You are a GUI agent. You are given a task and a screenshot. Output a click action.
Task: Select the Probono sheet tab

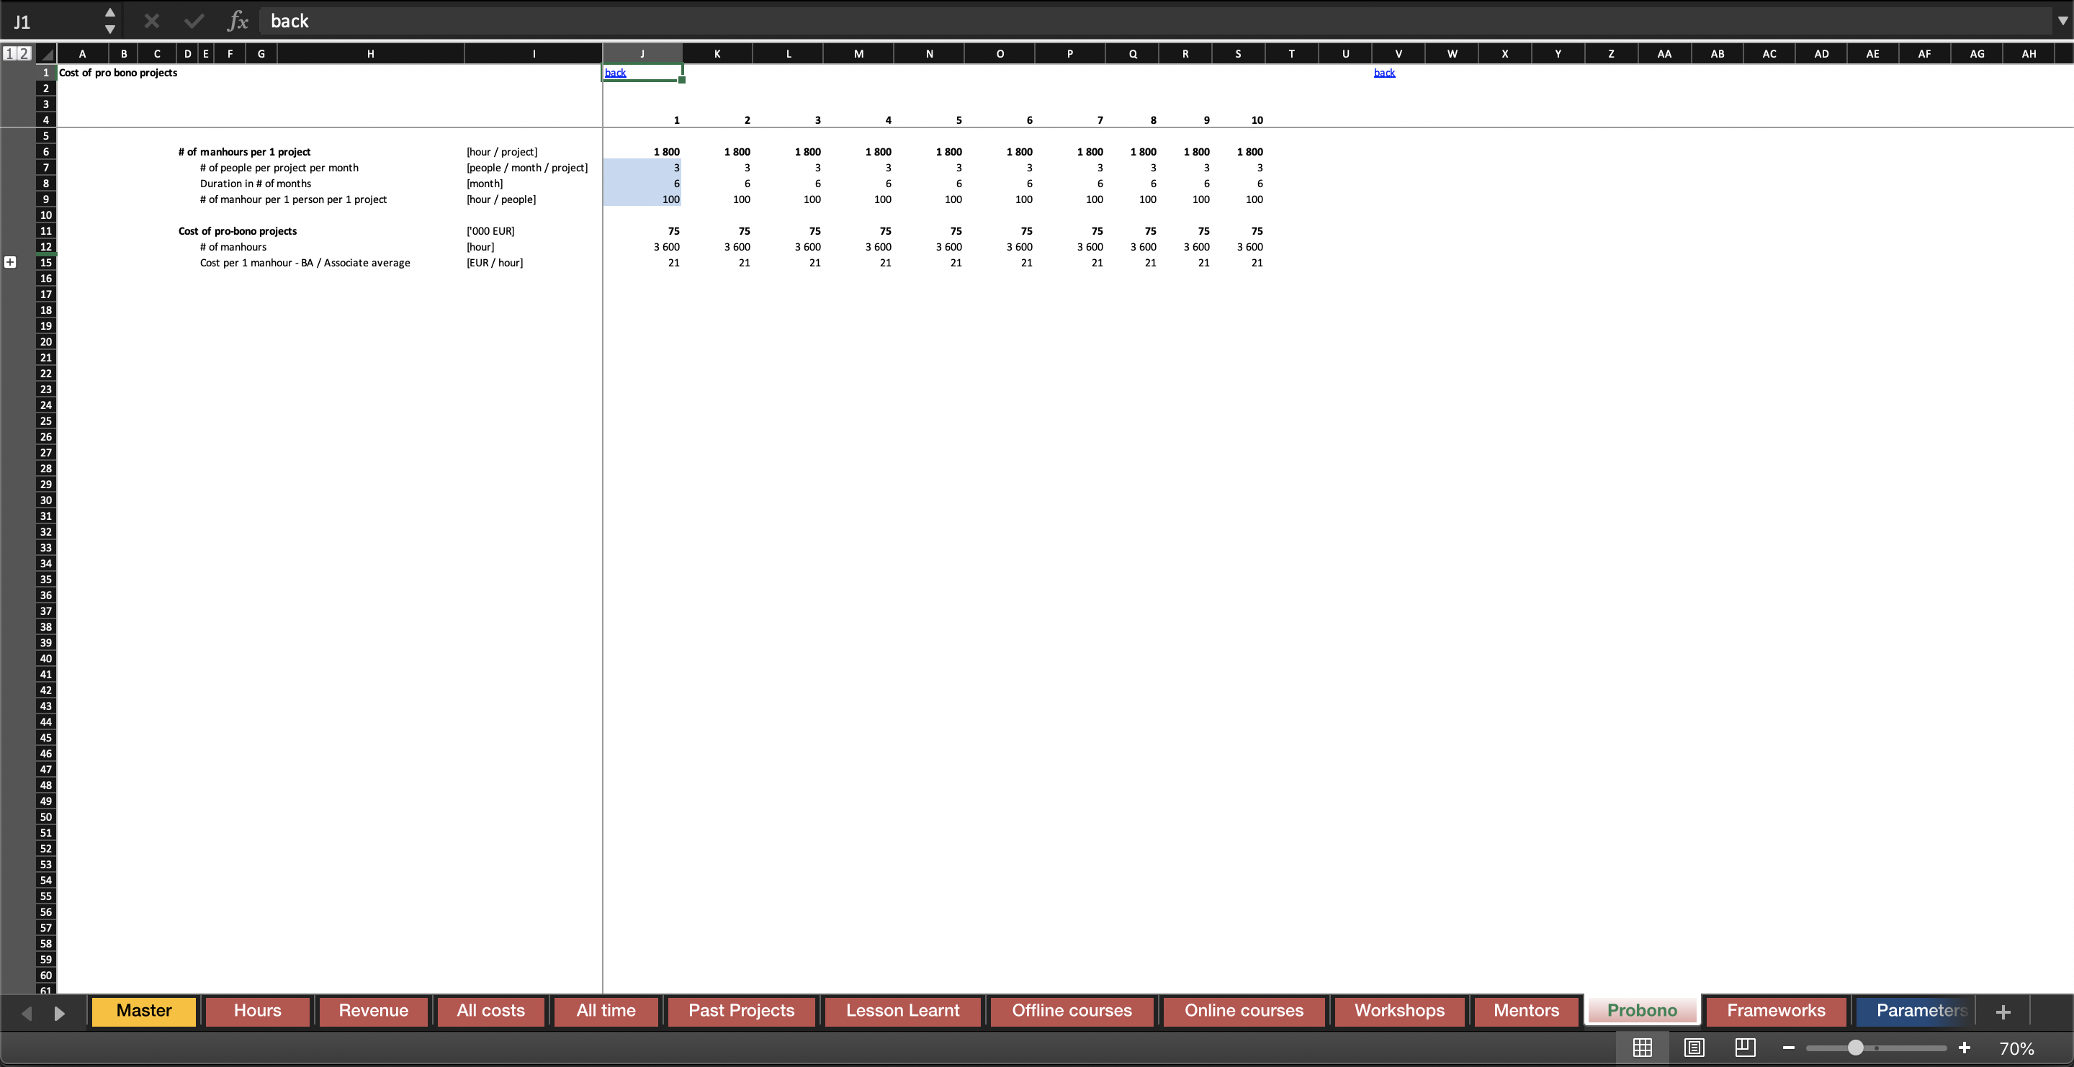pyautogui.click(x=1642, y=1011)
